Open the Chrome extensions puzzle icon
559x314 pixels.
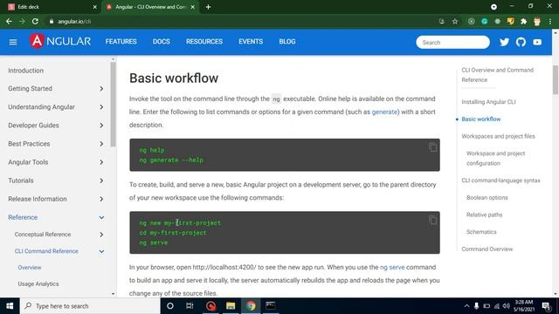tap(524, 21)
